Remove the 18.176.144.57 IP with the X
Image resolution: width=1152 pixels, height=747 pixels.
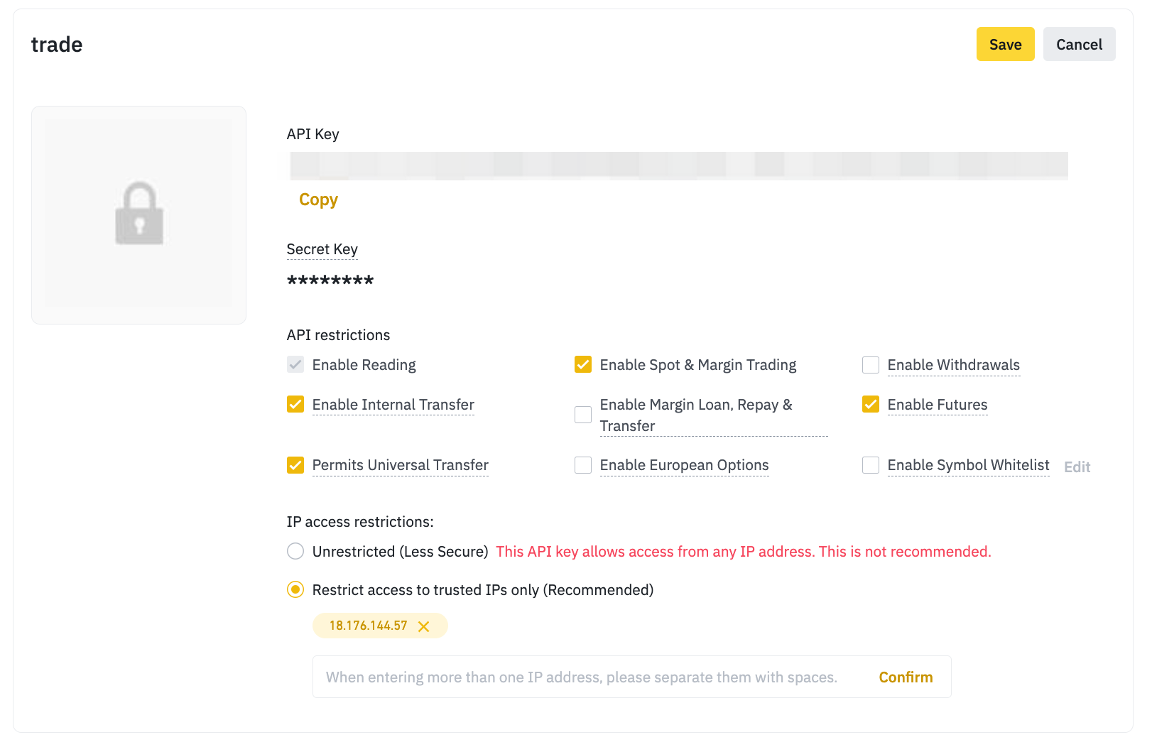coord(424,626)
